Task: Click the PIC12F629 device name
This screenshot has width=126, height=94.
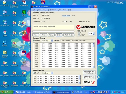Action: click(x=45, y=15)
